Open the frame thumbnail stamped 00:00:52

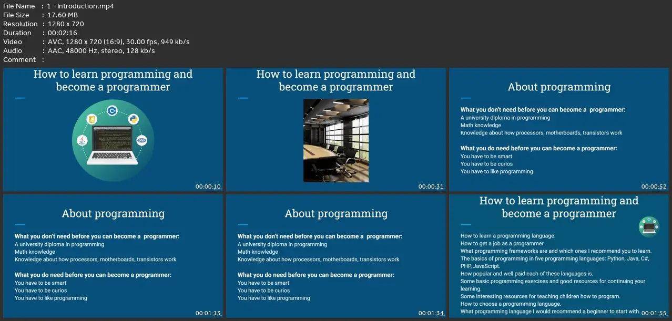click(559, 129)
